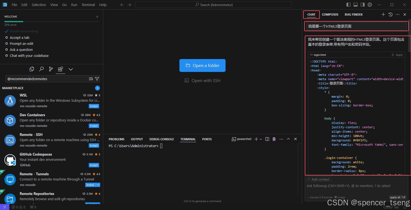The image size is (411, 210).
Task: Click the title bar search field
Action: coord(213,5)
